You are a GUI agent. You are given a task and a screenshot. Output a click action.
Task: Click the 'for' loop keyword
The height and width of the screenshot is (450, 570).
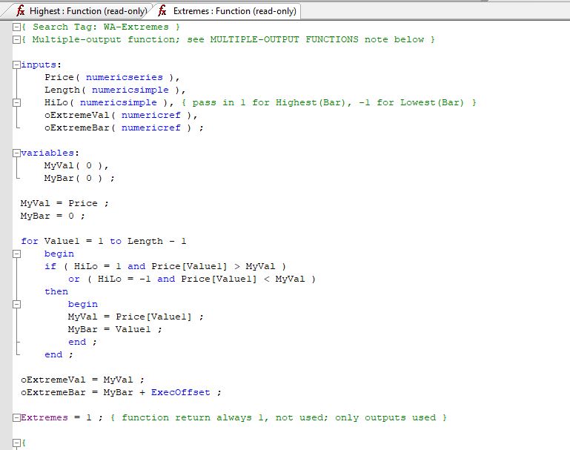29,241
